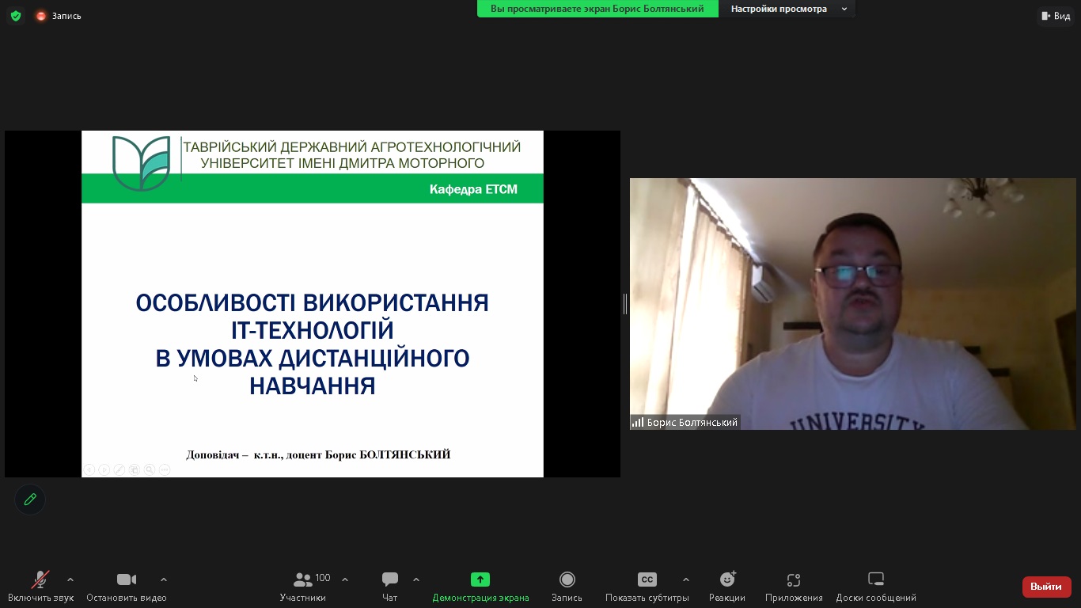Click the green encryption shield icon

16,16
